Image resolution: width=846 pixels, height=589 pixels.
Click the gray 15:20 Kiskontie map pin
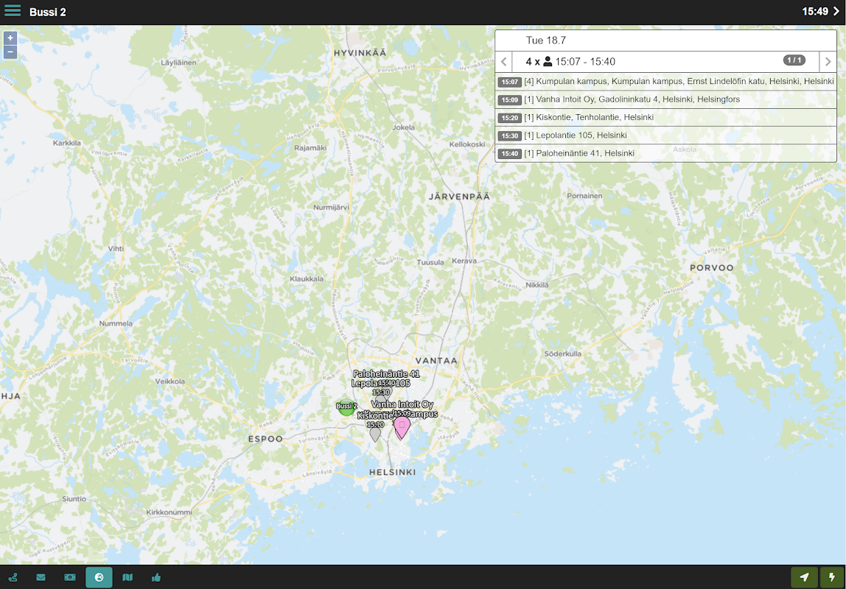[375, 434]
